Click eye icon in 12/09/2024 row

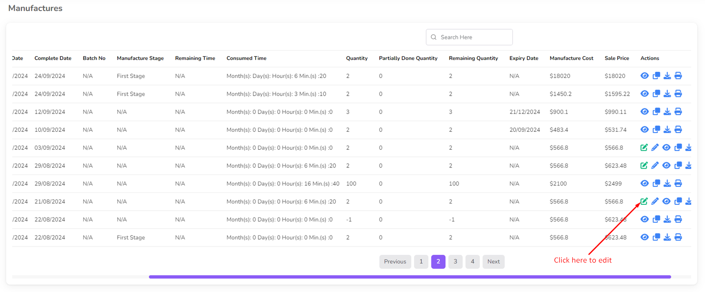click(x=644, y=112)
